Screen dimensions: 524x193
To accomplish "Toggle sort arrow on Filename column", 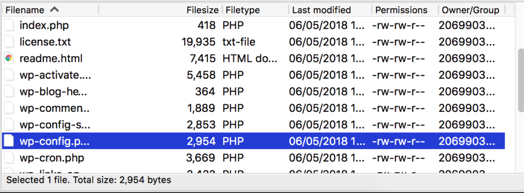I will (x=54, y=10).
